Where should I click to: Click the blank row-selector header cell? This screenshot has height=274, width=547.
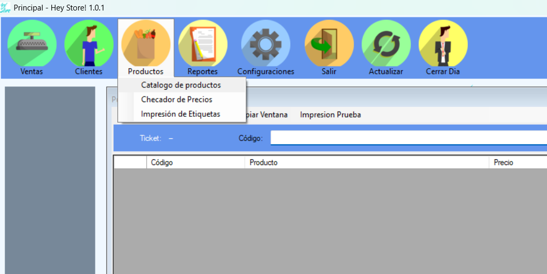(130, 162)
